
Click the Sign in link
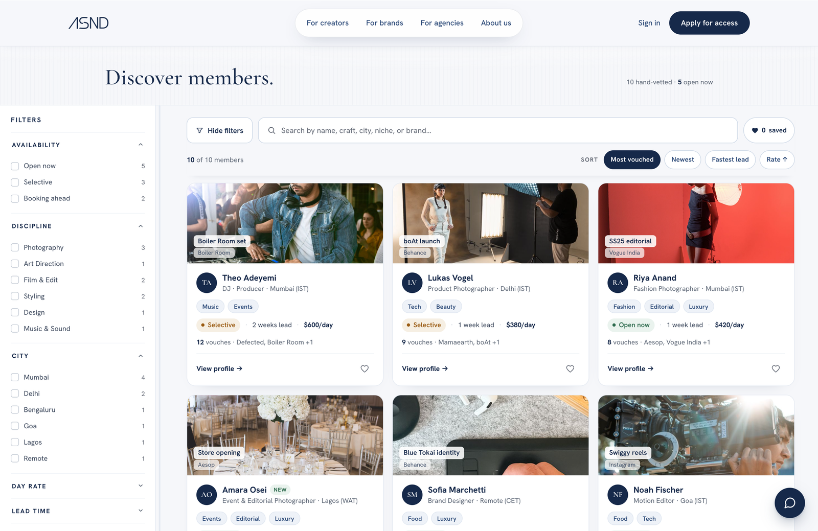[649, 23]
